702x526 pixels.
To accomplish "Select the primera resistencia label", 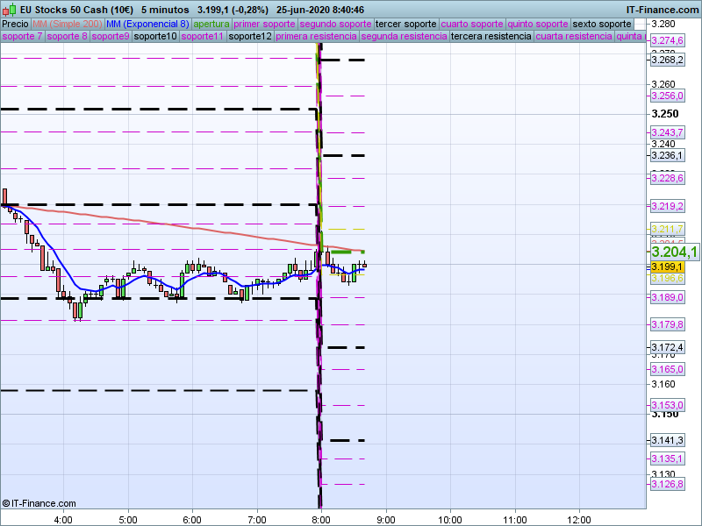I will [x=315, y=37].
